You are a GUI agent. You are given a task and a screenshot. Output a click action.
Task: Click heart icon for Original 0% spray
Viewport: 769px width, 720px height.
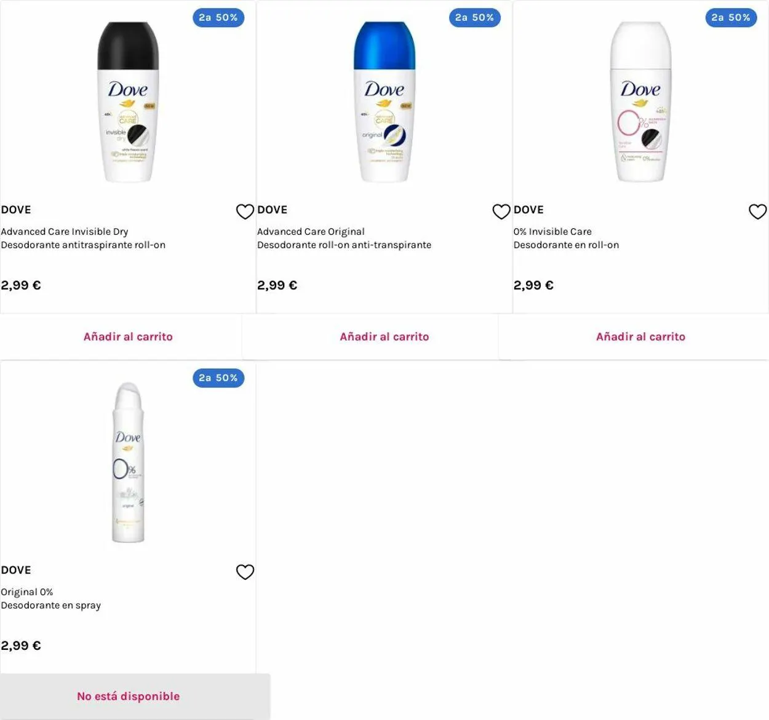point(245,572)
